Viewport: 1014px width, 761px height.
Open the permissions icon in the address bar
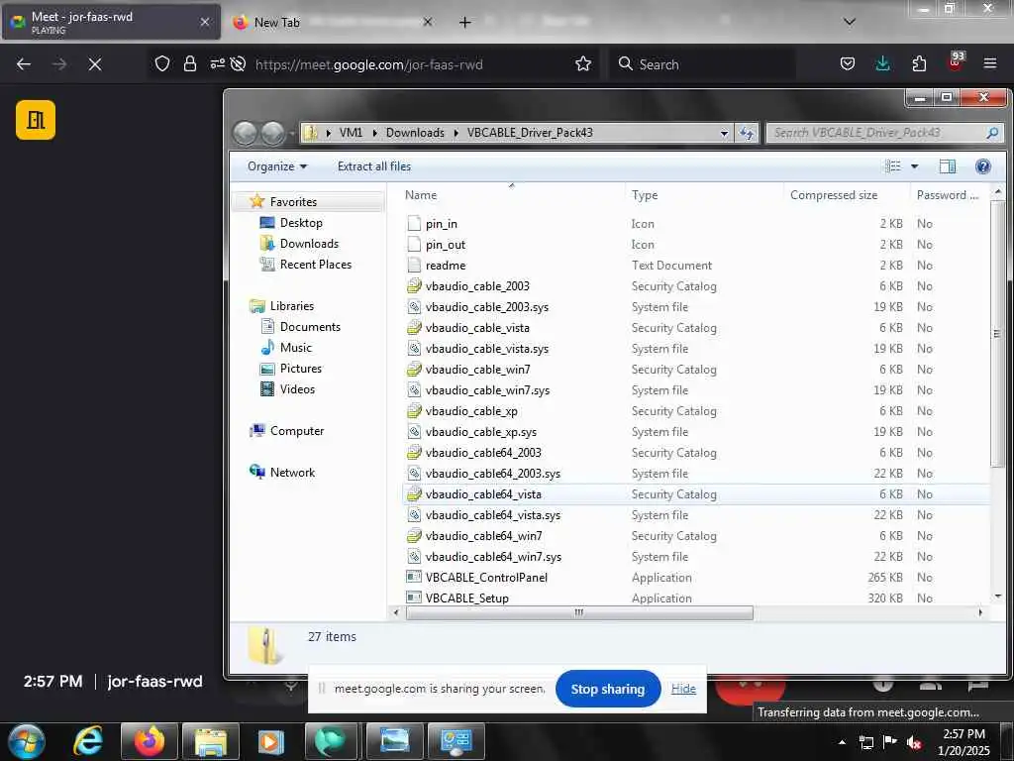[x=217, y=63]
